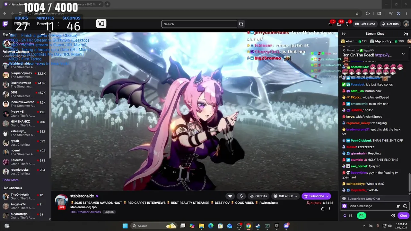
Task: Expand the pinned message chevron
Action: (403, 54)
